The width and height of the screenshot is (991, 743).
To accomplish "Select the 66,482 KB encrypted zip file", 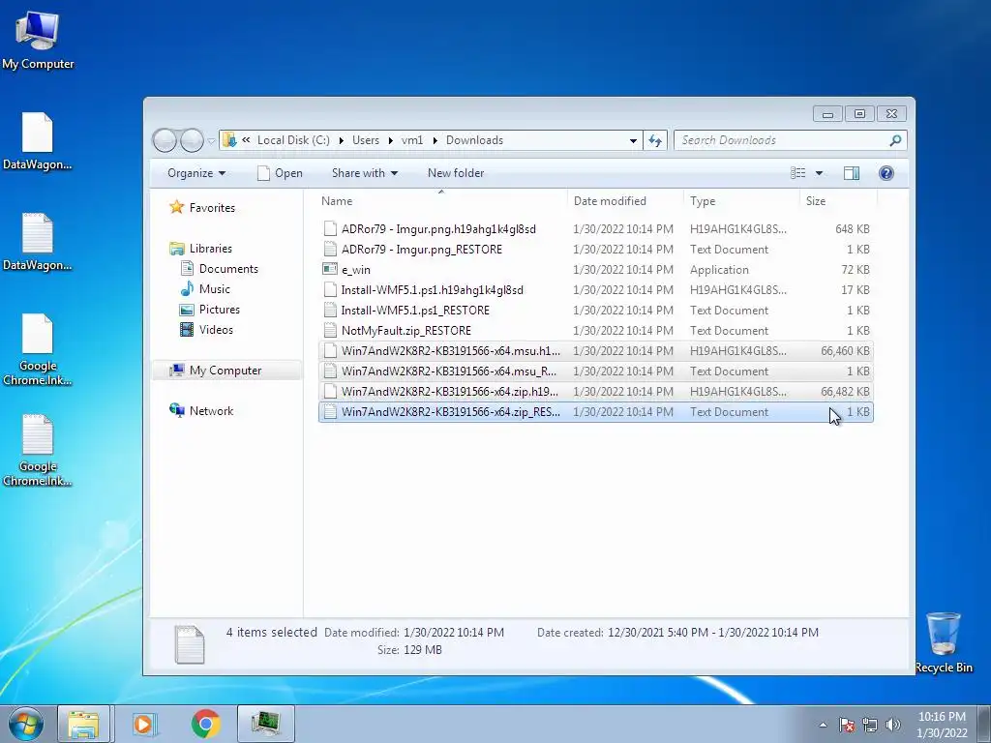I will click(596, 391).
